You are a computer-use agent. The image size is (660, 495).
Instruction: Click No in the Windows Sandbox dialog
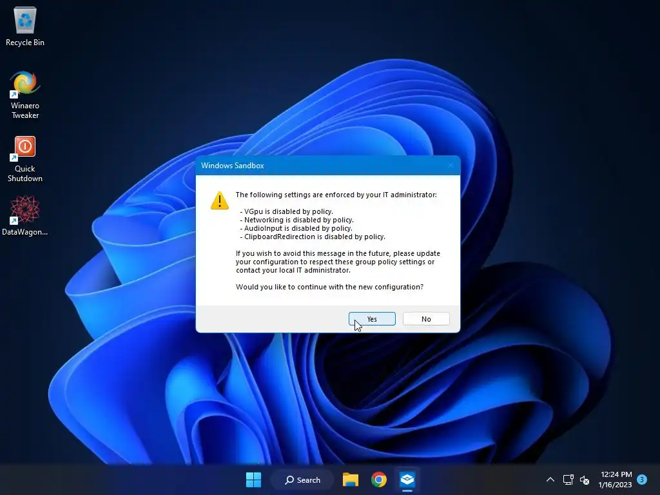[426, 319]
